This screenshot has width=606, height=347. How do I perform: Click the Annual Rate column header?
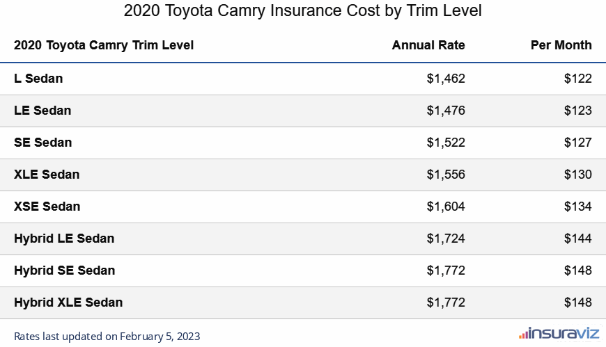(x=428, y=45)
